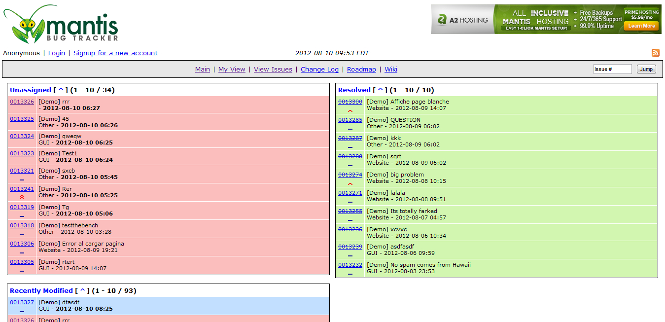Click the Mantis Bug Tracker logo
Screen dimensions: 665x322
point(61,24)
